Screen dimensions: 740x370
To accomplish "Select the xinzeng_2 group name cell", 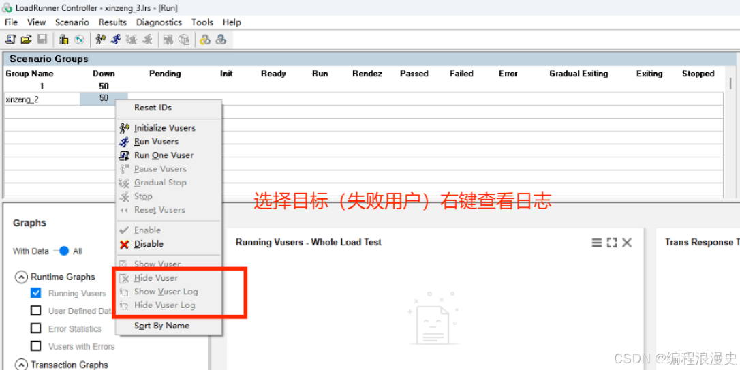I will [x=42, y=99].
